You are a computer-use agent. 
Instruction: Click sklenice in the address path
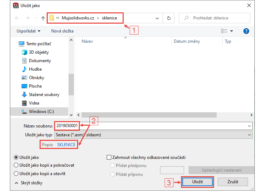click(x=110, y=18)
